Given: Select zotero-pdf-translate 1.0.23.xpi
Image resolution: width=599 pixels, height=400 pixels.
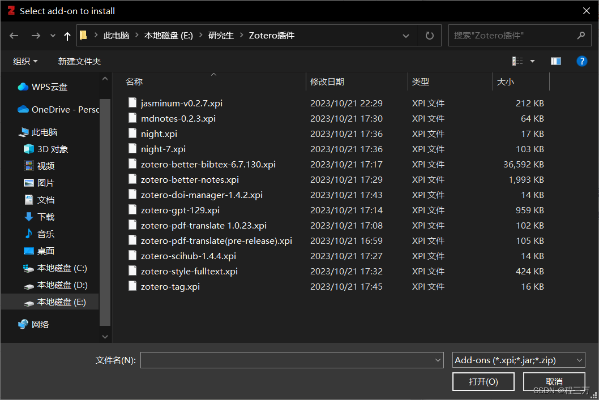Looking at the screenshot, I should click(204, 225).
